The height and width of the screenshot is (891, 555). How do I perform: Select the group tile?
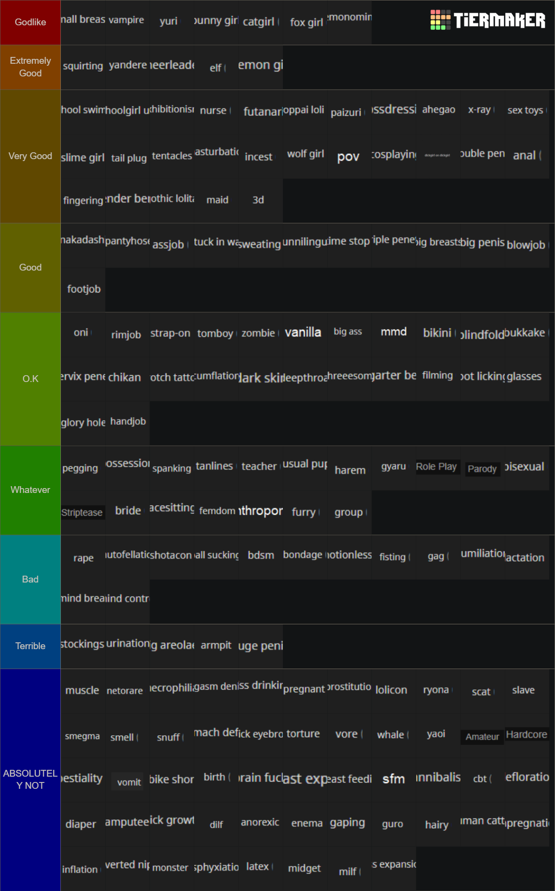point(350,512)
